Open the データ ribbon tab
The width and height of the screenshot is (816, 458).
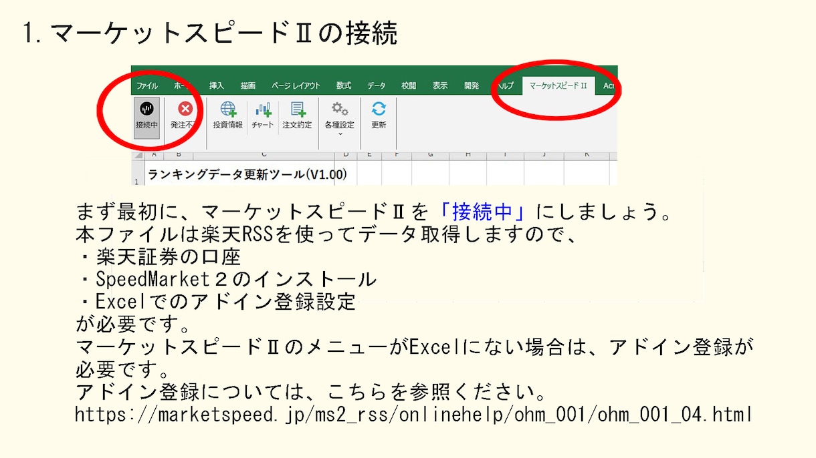377,85
